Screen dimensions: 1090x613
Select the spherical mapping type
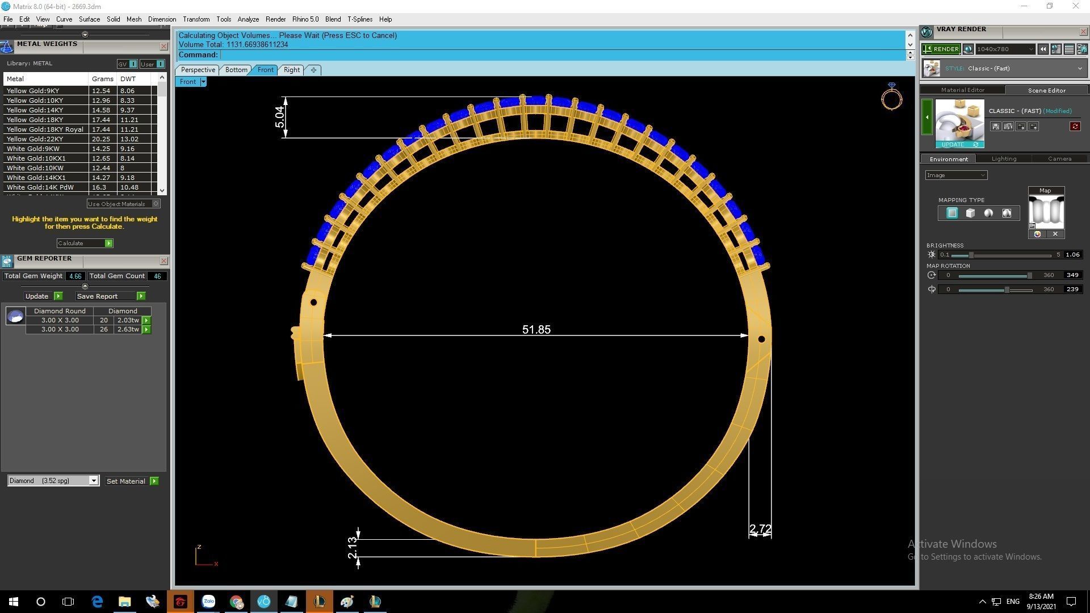[988, 213]
